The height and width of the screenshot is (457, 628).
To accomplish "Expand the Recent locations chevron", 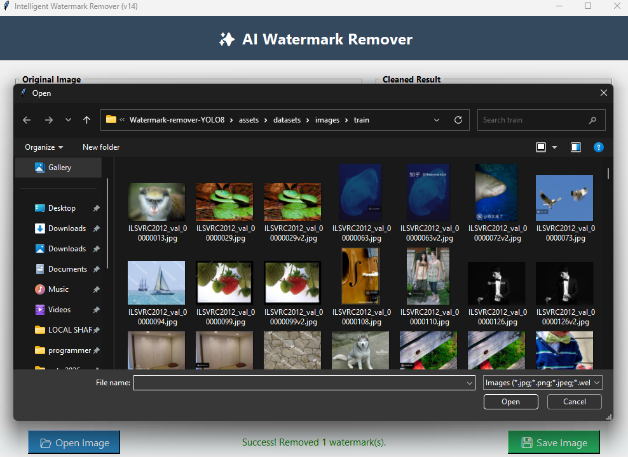I will coord(68,120).
